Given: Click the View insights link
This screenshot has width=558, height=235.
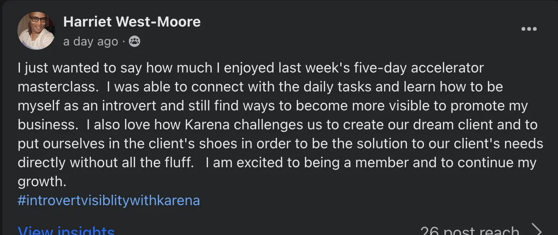Looking at the screenshot, I should point(66,231).
